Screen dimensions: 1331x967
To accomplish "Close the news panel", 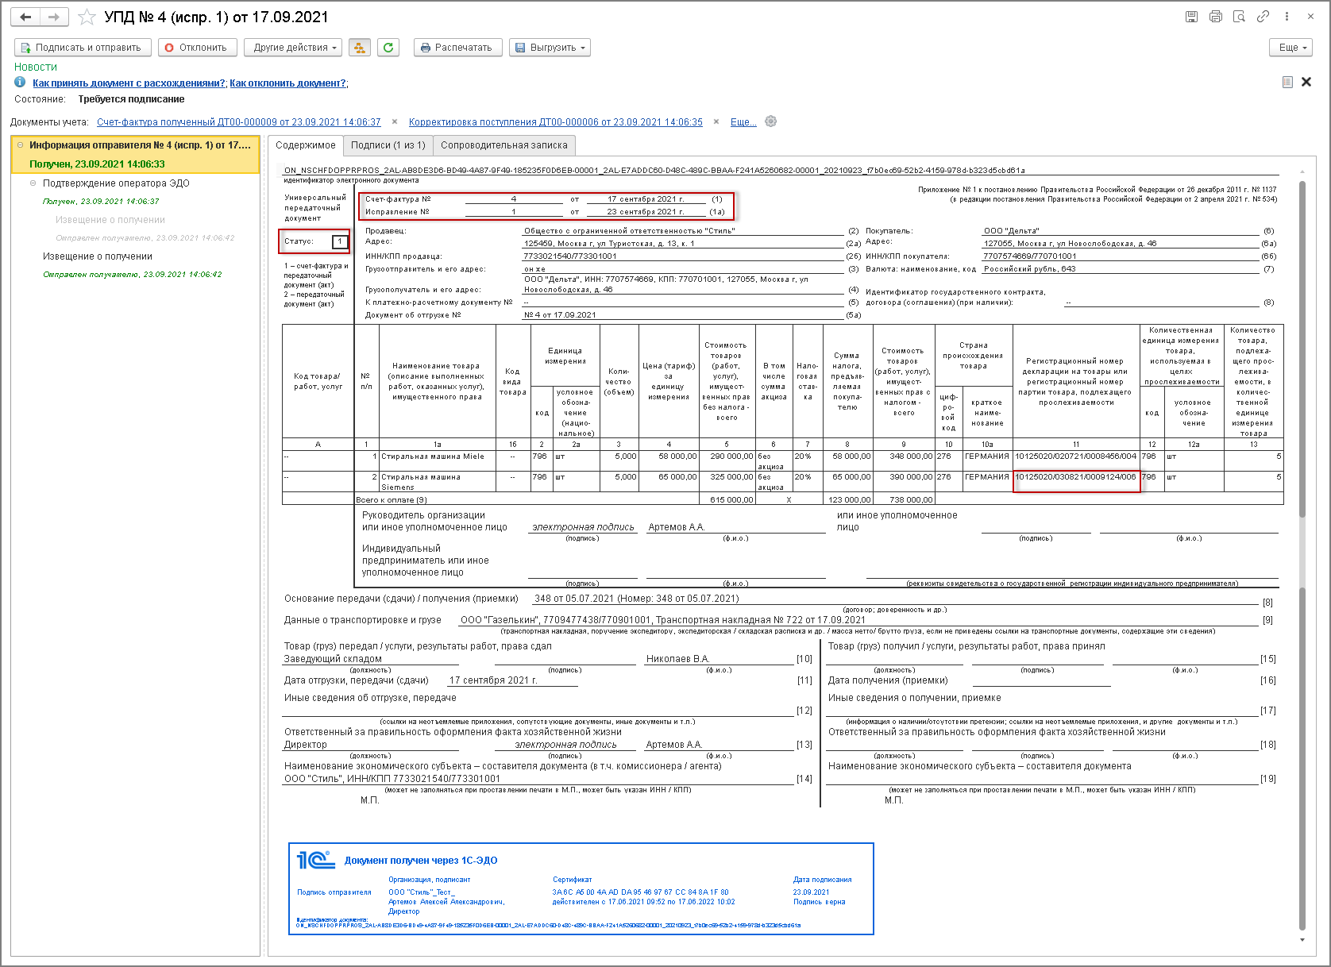I will pyautogui.click(x=1306, y=82).
